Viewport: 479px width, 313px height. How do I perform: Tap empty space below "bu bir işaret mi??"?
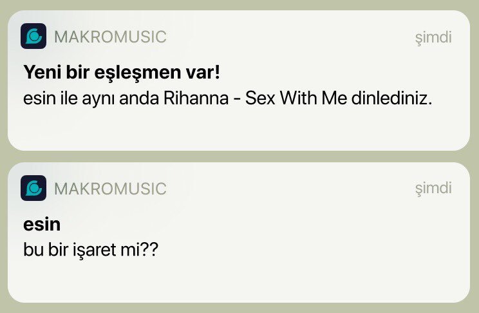click(238, 280)
